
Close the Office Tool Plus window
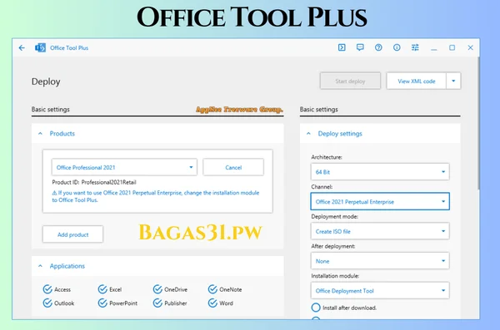click(x=470, y=47)
